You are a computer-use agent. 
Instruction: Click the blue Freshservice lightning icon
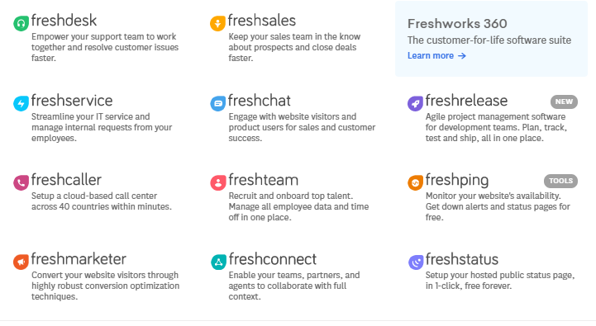click(x=21, y=104)
